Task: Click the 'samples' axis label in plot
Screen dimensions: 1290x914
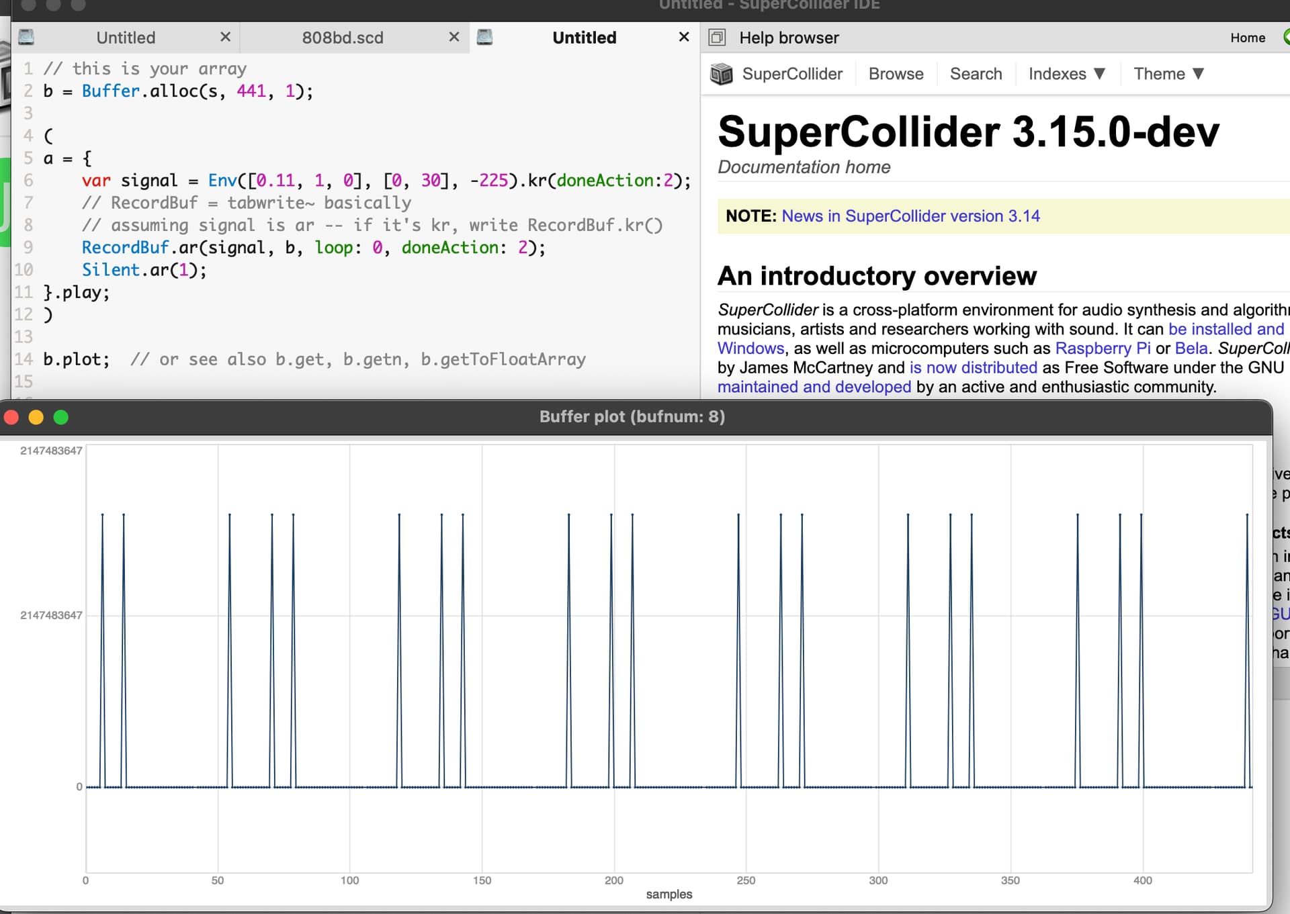Action: (x=669, y=895)
